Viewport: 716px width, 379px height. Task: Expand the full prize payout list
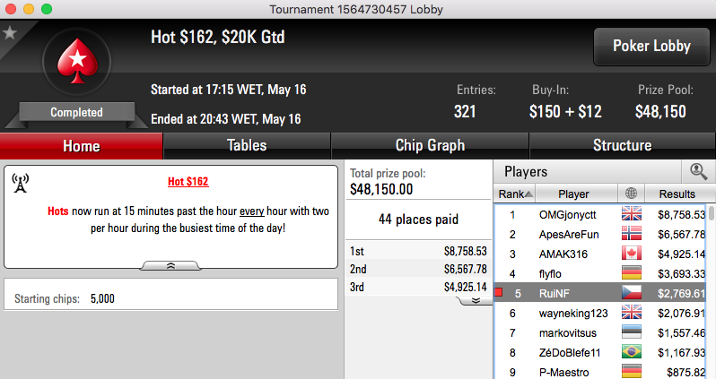tap(475, 300)
